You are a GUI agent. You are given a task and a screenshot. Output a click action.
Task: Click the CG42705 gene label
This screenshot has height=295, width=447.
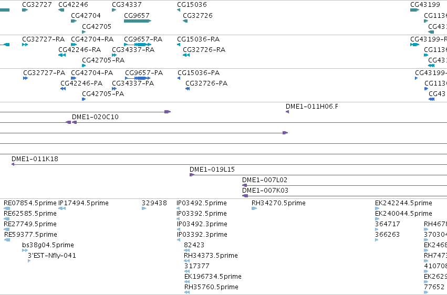[x=97, y=27]
